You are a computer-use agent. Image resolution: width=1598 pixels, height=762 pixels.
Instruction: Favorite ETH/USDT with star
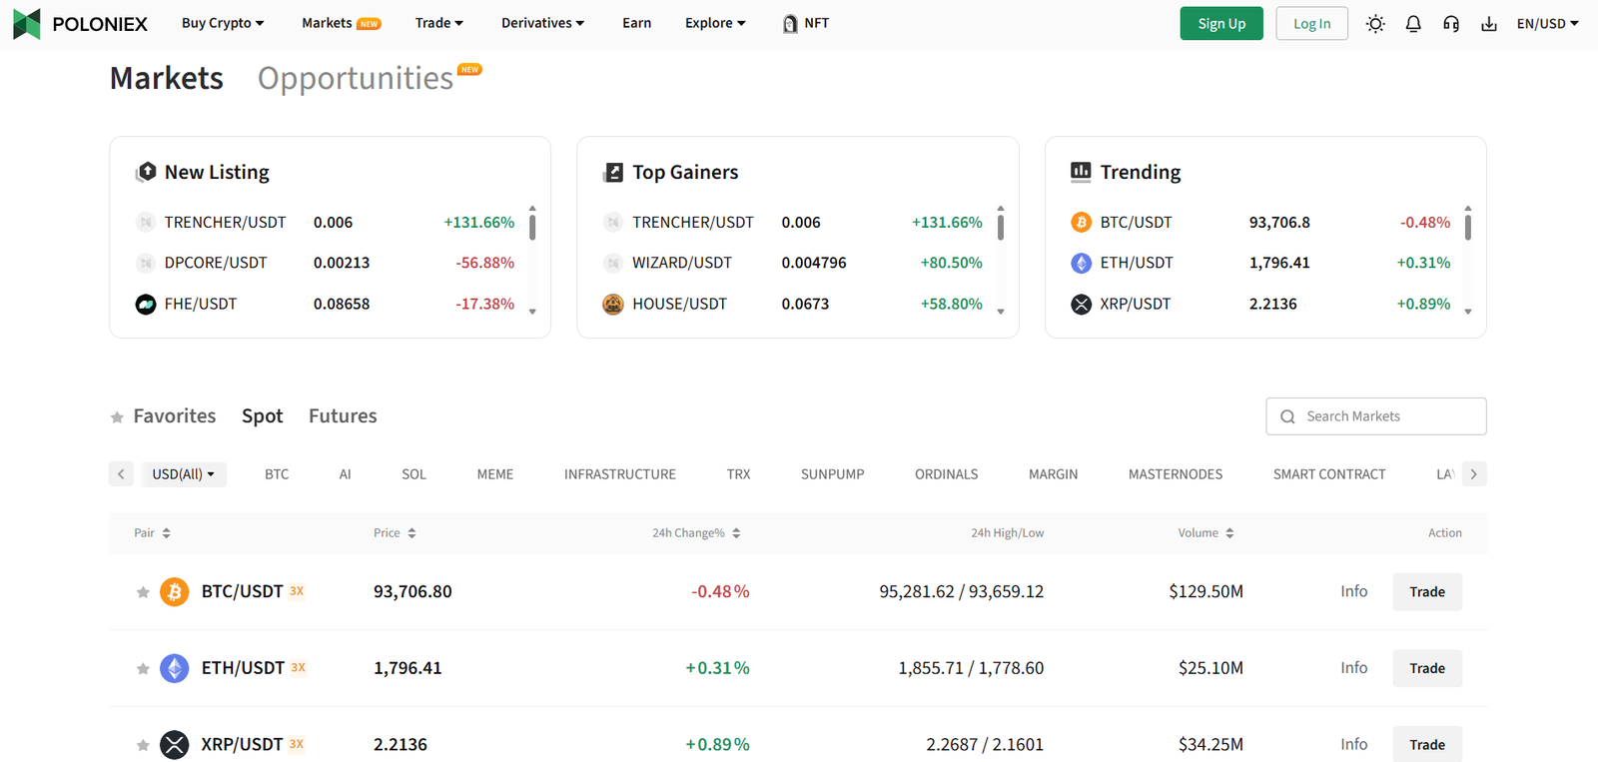pos(143,668)
